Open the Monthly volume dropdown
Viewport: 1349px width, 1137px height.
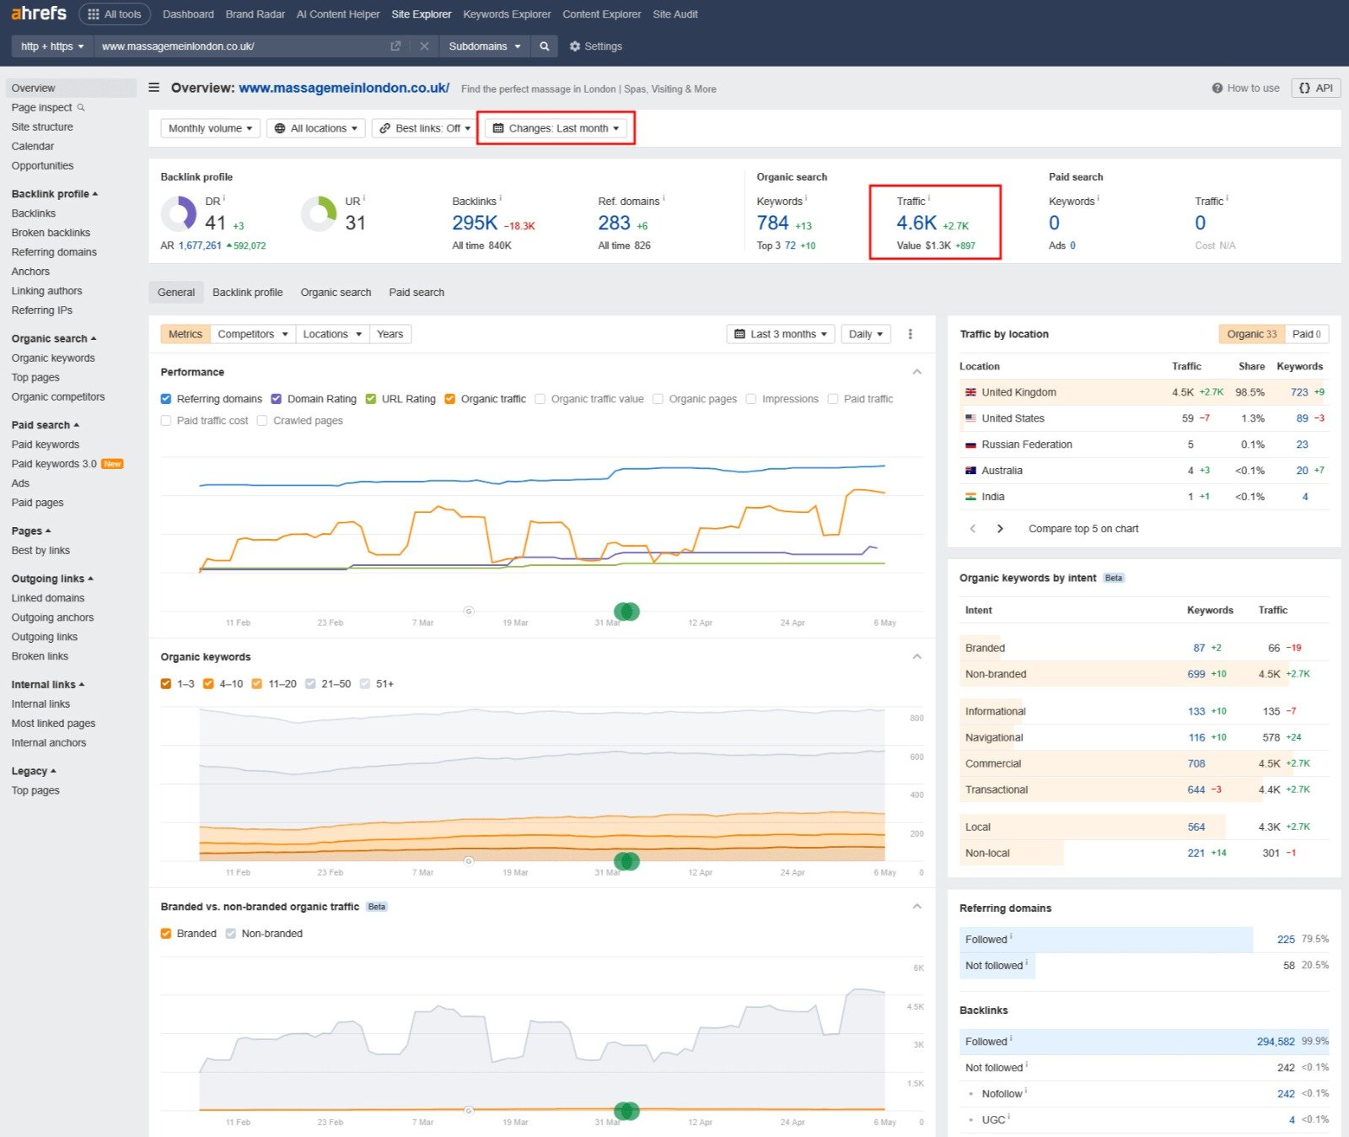pyautogui.click(x=210, y=128)
